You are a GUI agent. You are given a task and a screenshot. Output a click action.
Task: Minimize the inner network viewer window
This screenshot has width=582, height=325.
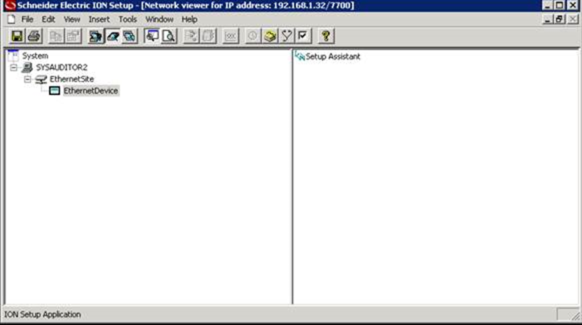[x=547, y=19]
